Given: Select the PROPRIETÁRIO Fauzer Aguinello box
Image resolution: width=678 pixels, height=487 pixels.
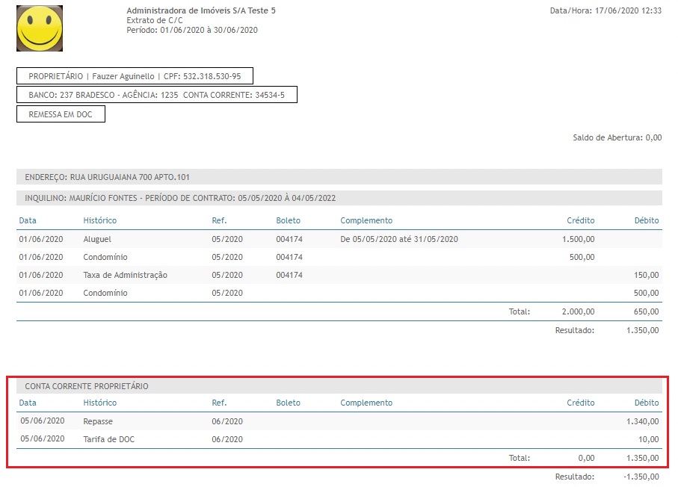Looking at the screenshot, I should click(135, 76).
